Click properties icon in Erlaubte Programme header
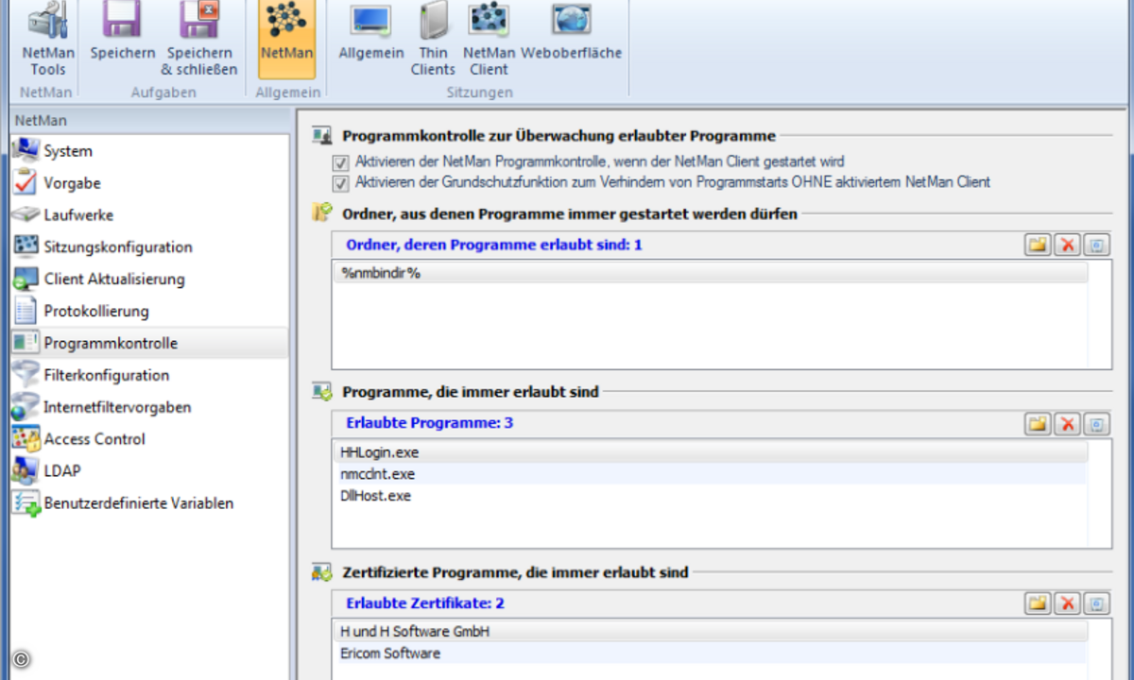Screen dimensions: 1134x680 pos(1096,424)
